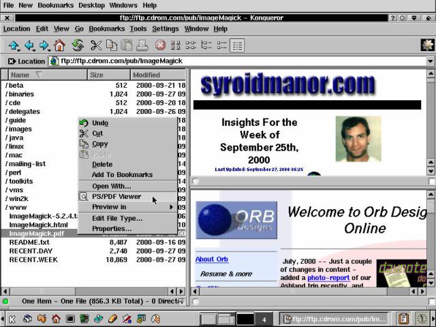Select 'PS/PDF Viewer' in context menu
This screenshot has width=436, height=327.
(116, 197)
